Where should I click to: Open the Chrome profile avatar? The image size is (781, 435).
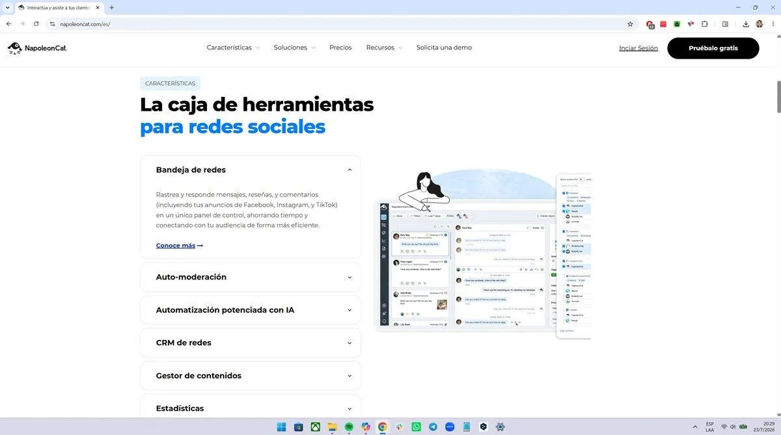(760, 24)
